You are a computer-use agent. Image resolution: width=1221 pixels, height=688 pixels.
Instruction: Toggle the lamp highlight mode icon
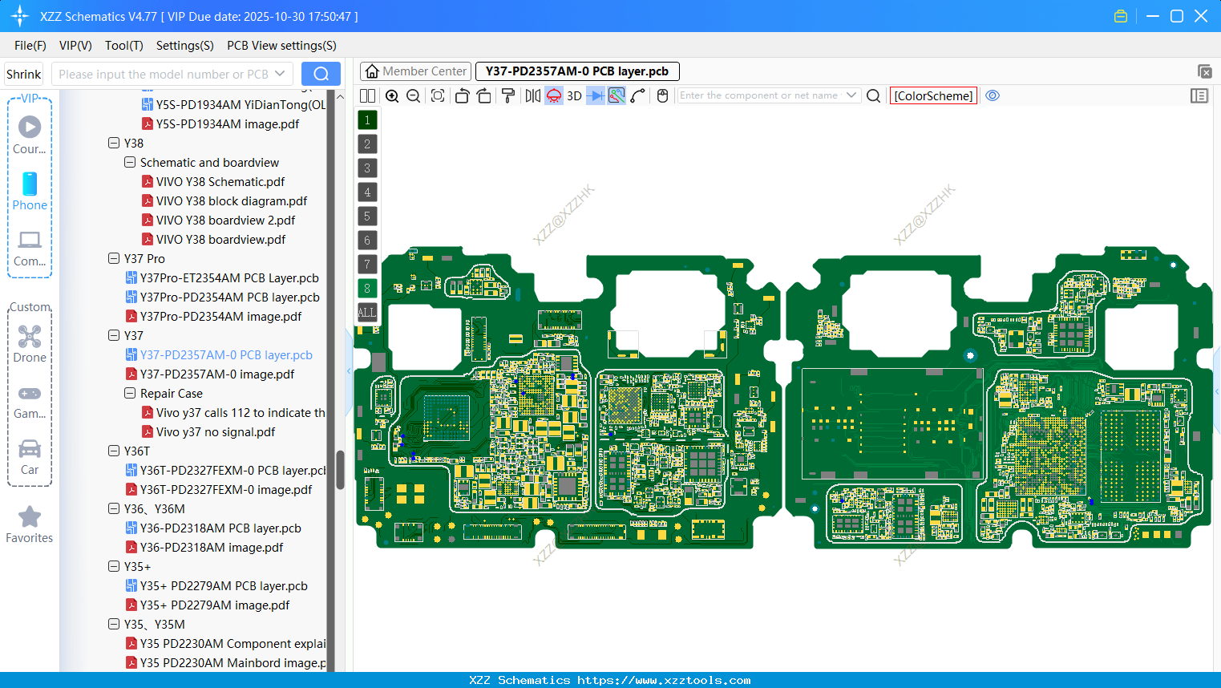[x=553, y=95]
